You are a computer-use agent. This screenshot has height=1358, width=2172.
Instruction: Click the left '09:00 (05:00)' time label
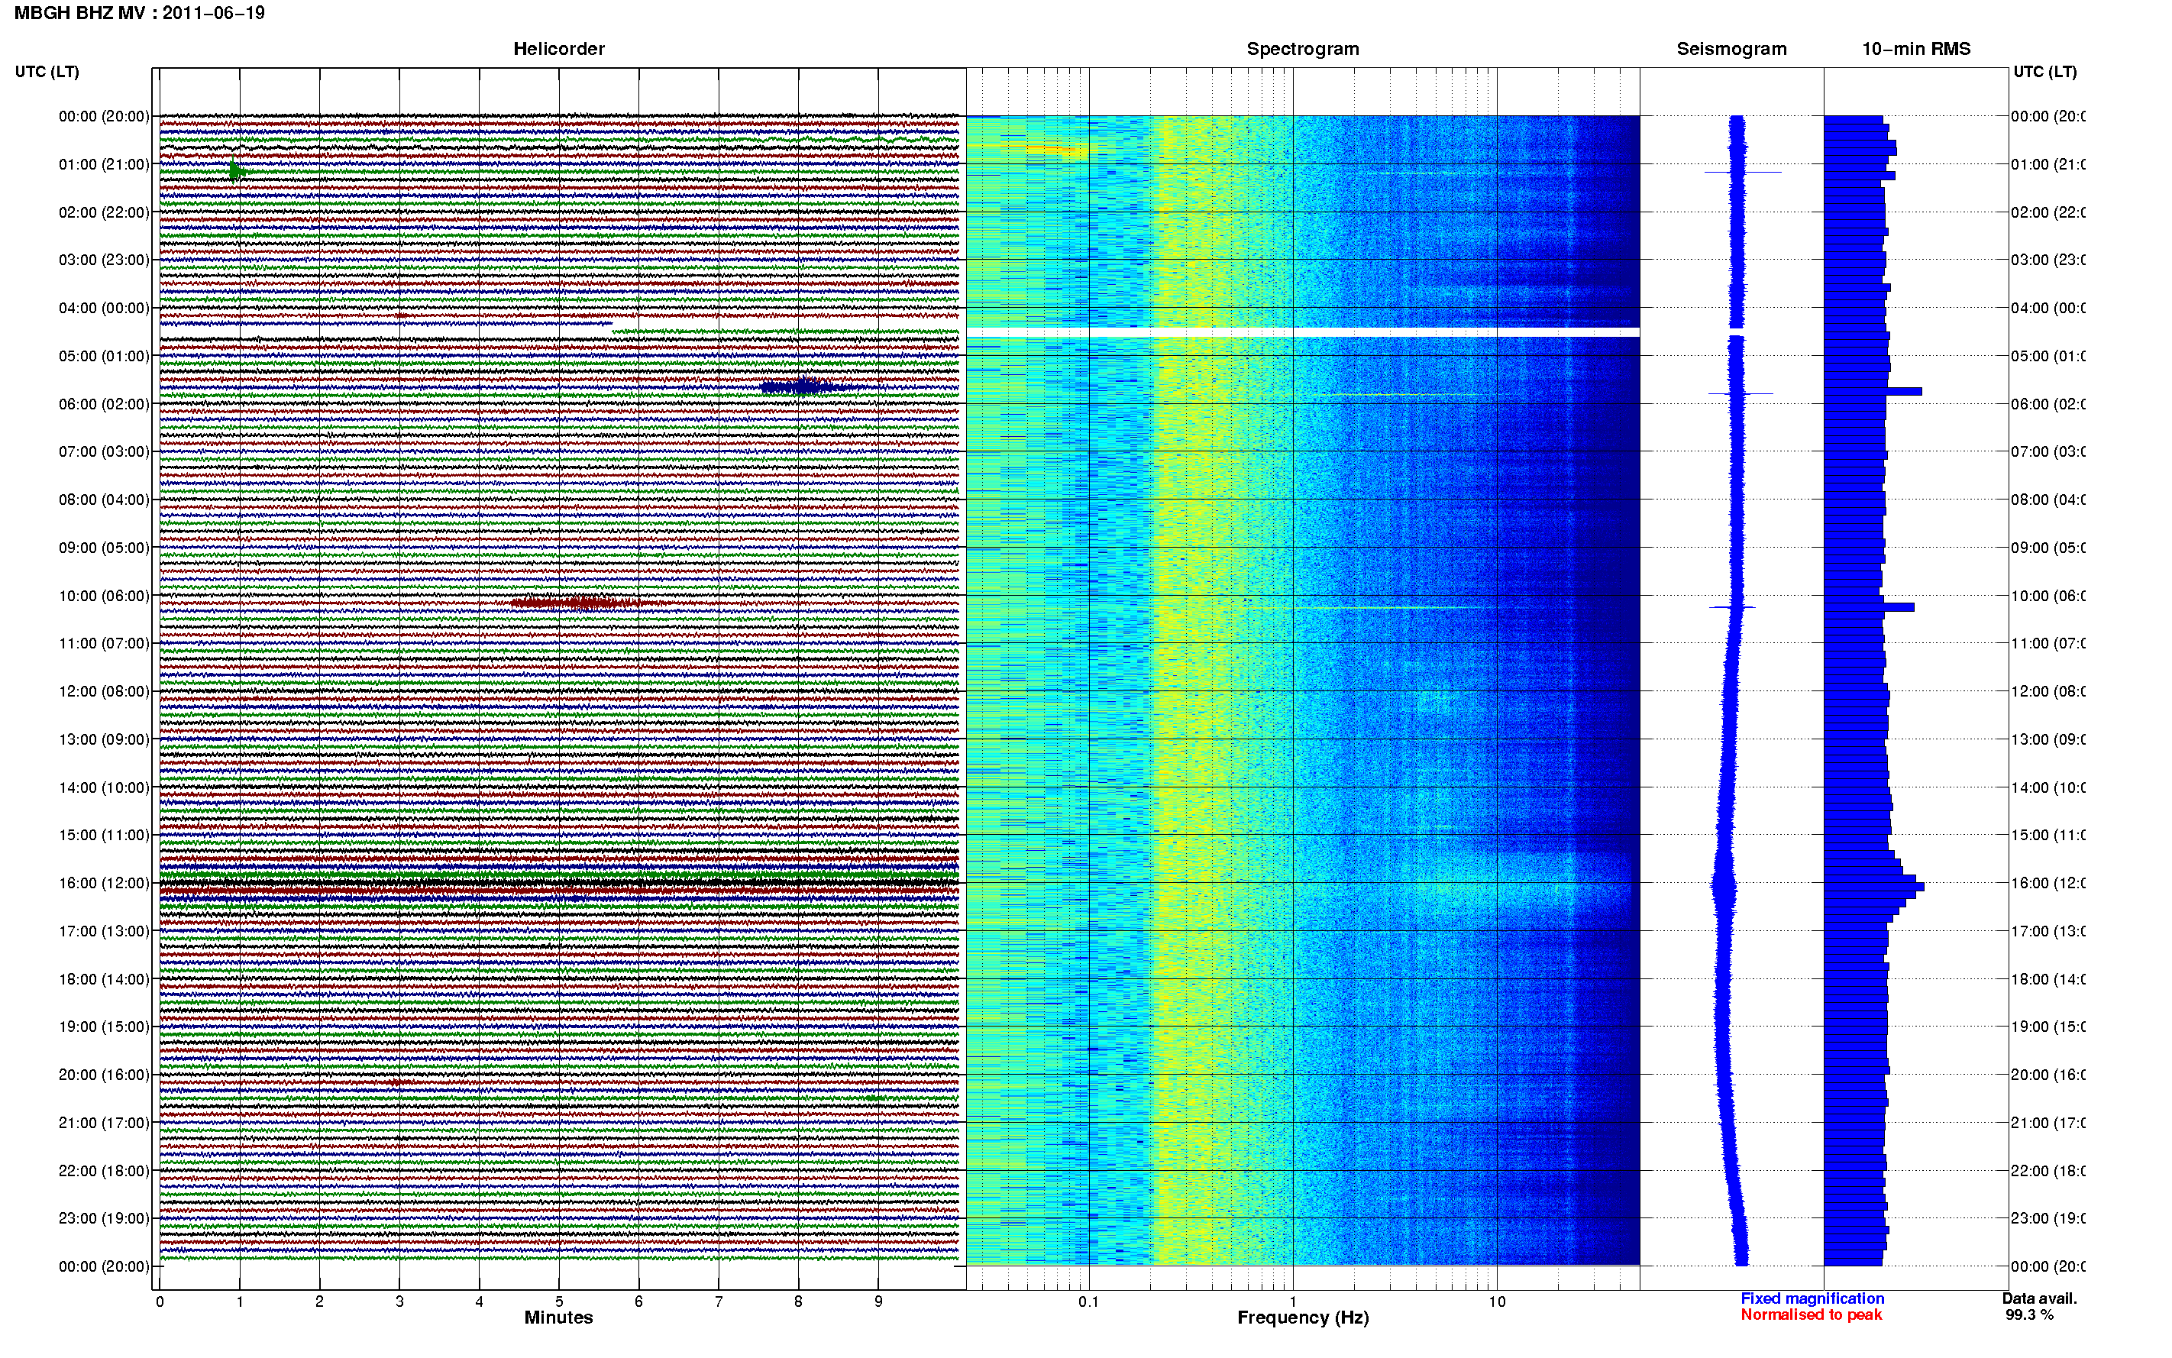(x=104, y=548)
